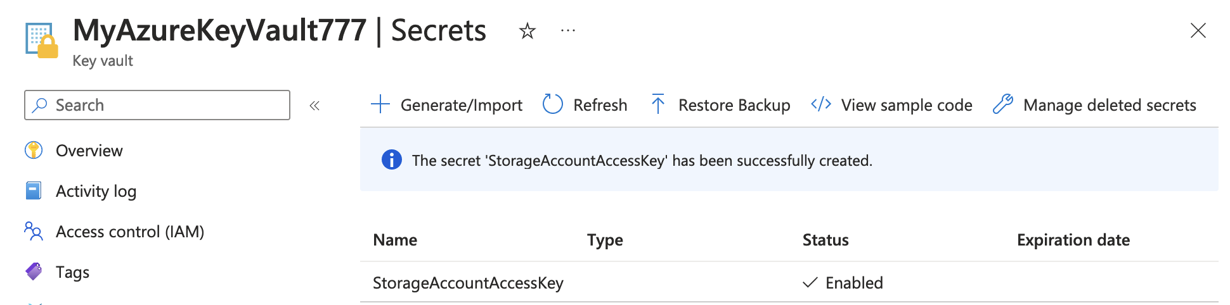Viewport: 1230px width, 305px height.
Task: Open the StorageAccountAccessKey secret
Action: [468, 283]
